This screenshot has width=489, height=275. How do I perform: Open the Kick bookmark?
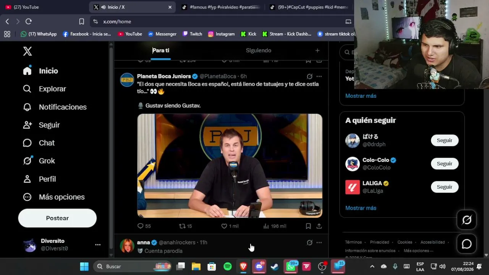[x=248, y=34]
